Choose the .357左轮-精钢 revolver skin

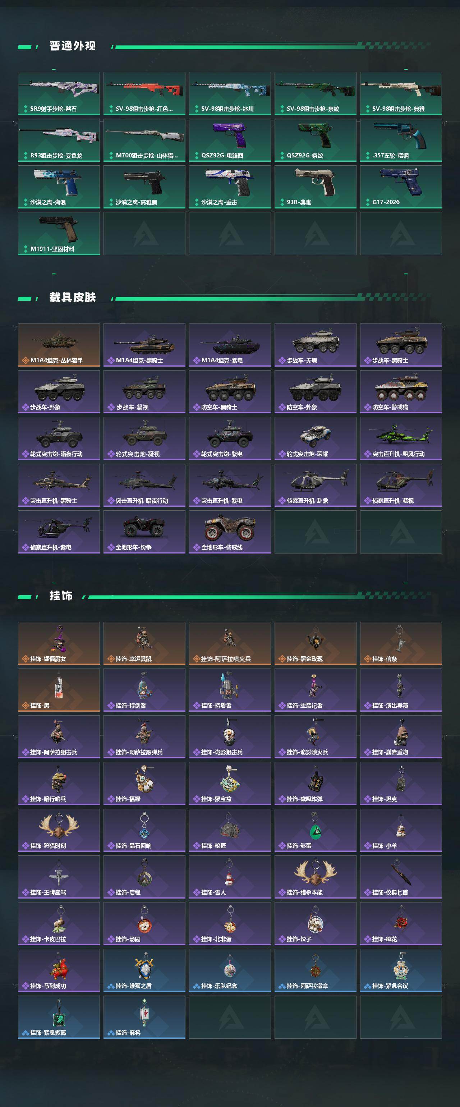click(401, 140)
